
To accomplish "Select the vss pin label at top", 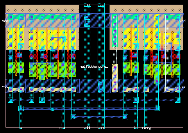I will click(x=101, y=5).
